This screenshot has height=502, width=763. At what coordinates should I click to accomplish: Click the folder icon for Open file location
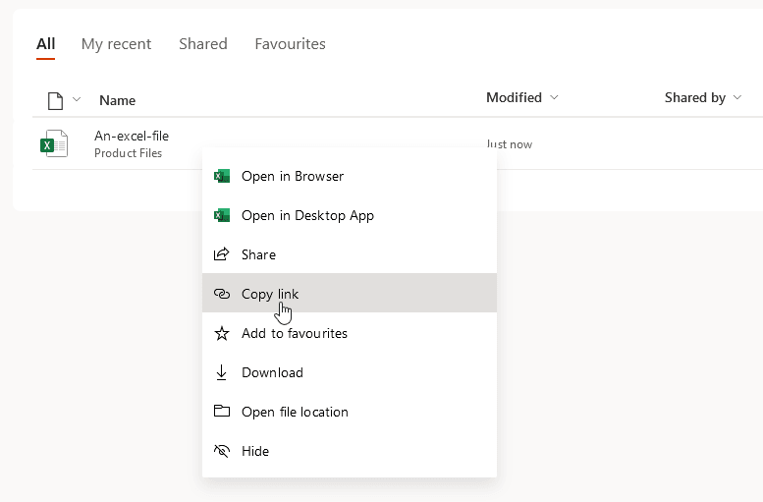pos(222,412)
